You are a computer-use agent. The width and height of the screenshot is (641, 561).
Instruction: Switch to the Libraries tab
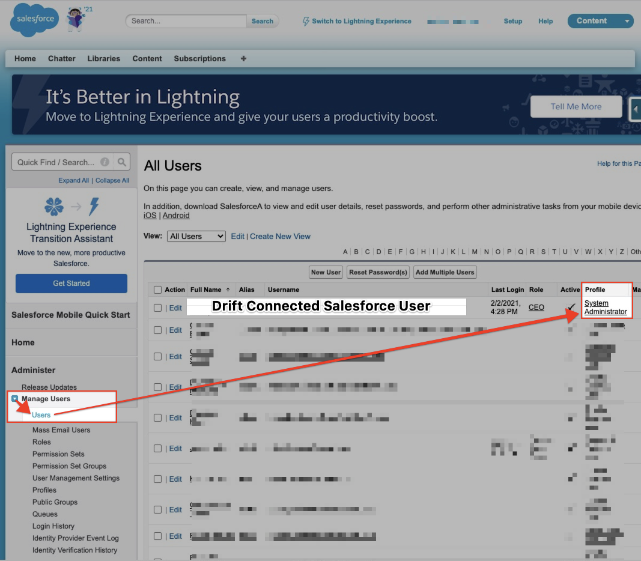pyautogui.click(x=103, y=58)
